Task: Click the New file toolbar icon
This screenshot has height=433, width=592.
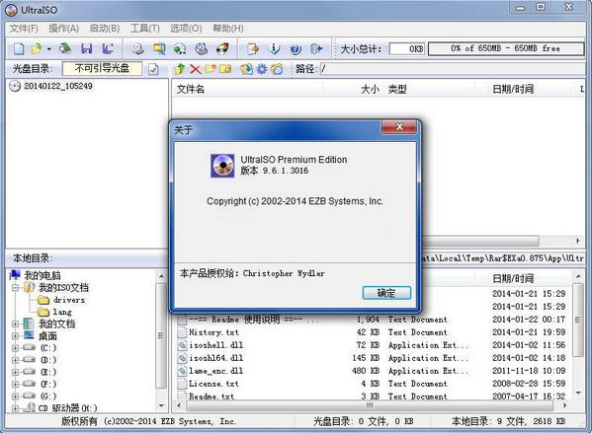Action: click(19, 48)
